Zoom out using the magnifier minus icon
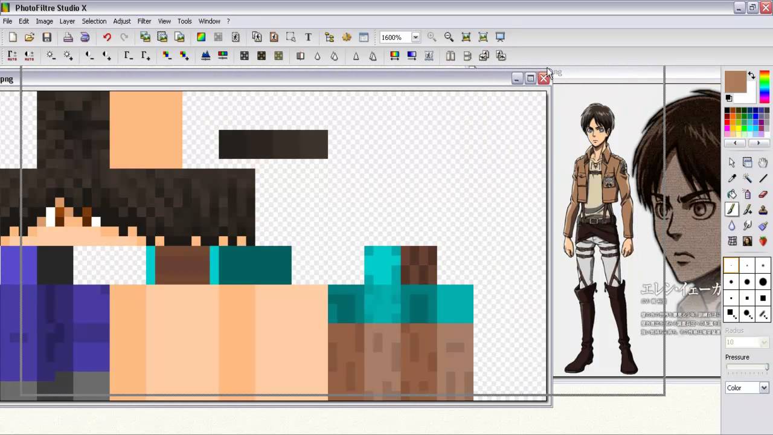Viewport: 773px width, 435px height. point(449,37)
